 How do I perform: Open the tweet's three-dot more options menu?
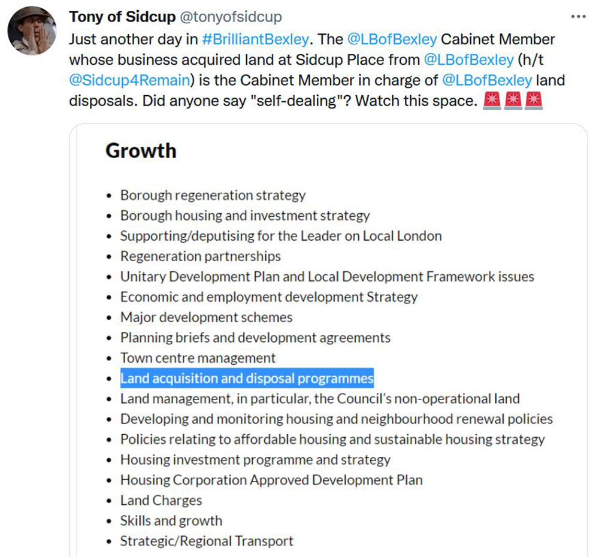click(577, 17)
